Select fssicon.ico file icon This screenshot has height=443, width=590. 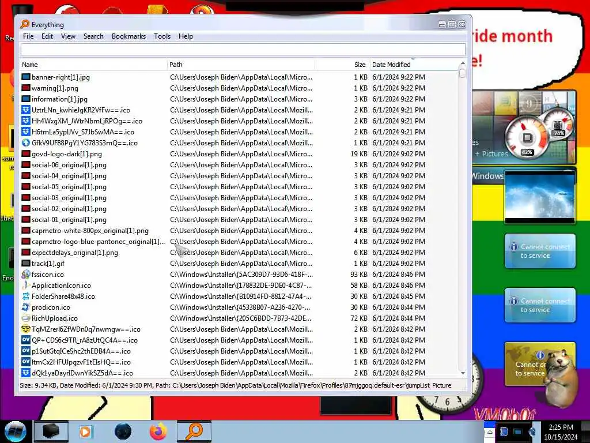[25, 274]
